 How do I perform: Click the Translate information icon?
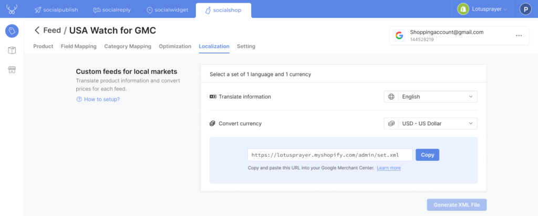[x=213, y=96]
